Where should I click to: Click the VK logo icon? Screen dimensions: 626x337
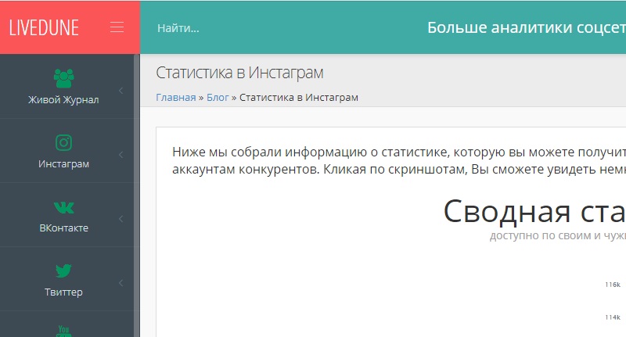[64, 207]
